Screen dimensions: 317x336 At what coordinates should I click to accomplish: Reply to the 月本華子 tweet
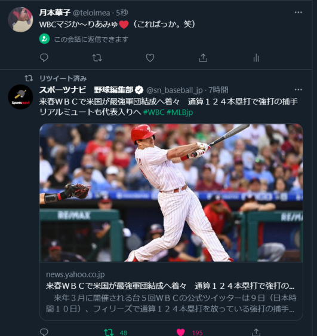click(44, 57)
